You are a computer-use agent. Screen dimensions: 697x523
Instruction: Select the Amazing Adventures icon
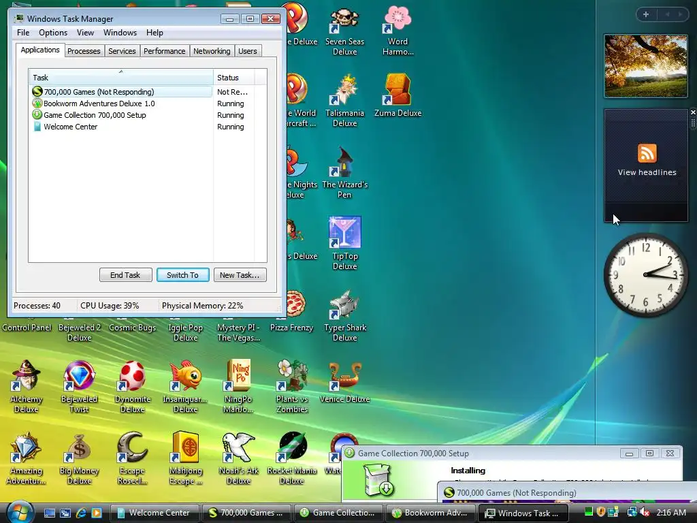pyautogui.click(x=26, y=459)
